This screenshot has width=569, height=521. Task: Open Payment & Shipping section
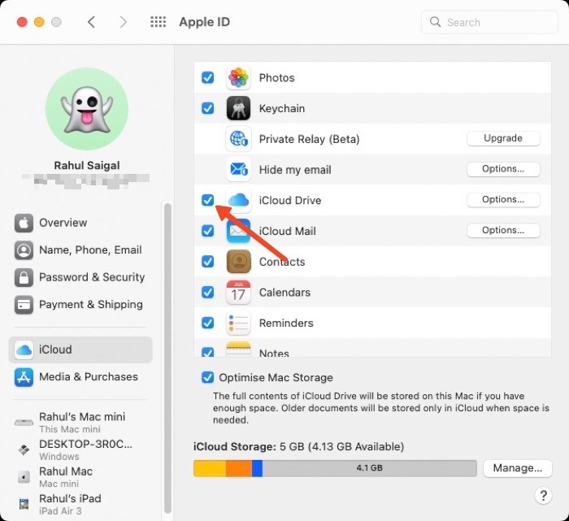[80, 305]
